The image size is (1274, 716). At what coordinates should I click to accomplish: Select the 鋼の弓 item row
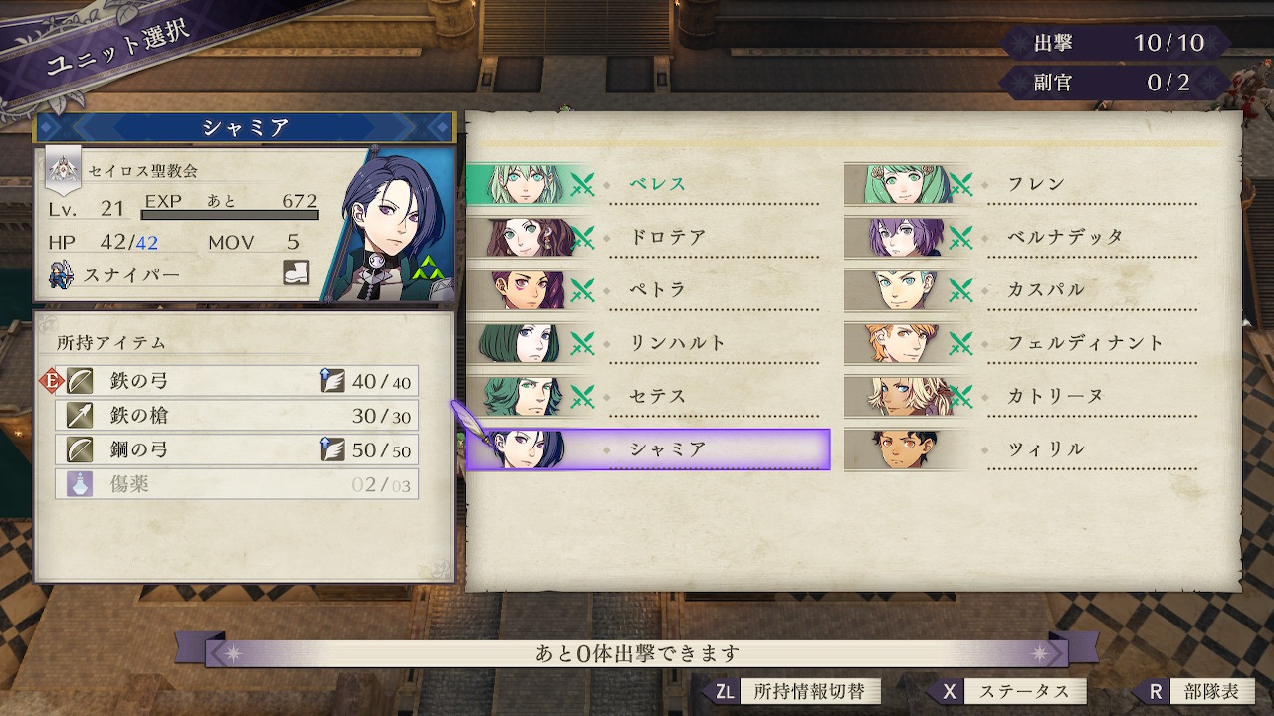(237, 449)
